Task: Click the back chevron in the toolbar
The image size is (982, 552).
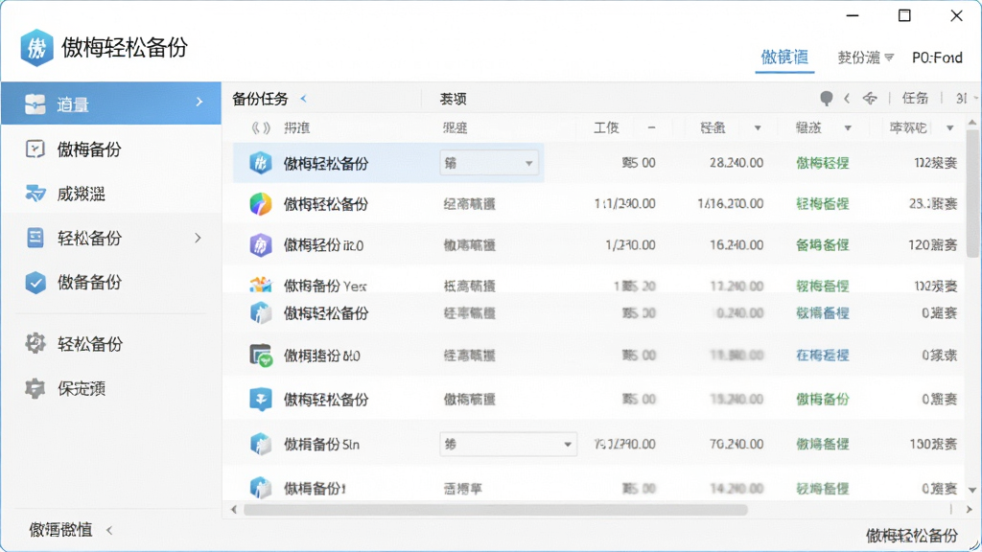Action: 847,99
